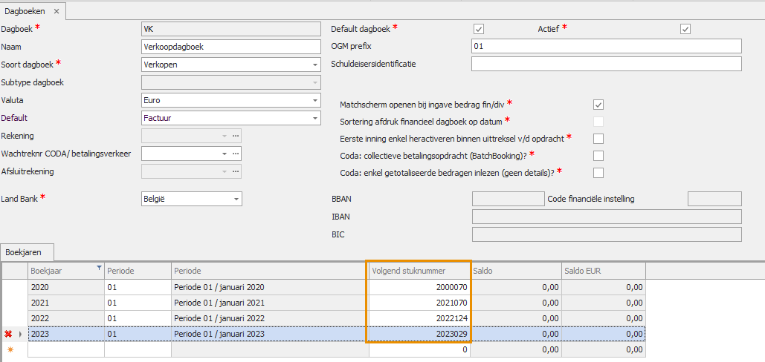Click the Naam input field
Screen dimensions: 765x362
pyautogui.click(x=229, y=47)
